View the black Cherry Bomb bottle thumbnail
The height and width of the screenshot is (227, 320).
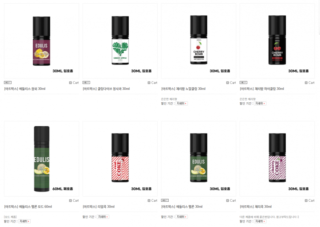point(277,41)
